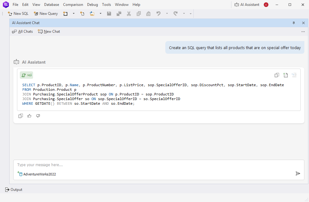Copy the entire AI response
309x202 pixels.
coord(21,116)
